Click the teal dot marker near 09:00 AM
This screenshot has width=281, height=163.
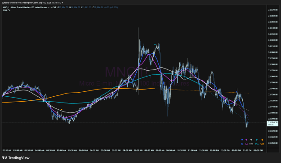pos(155,45)
